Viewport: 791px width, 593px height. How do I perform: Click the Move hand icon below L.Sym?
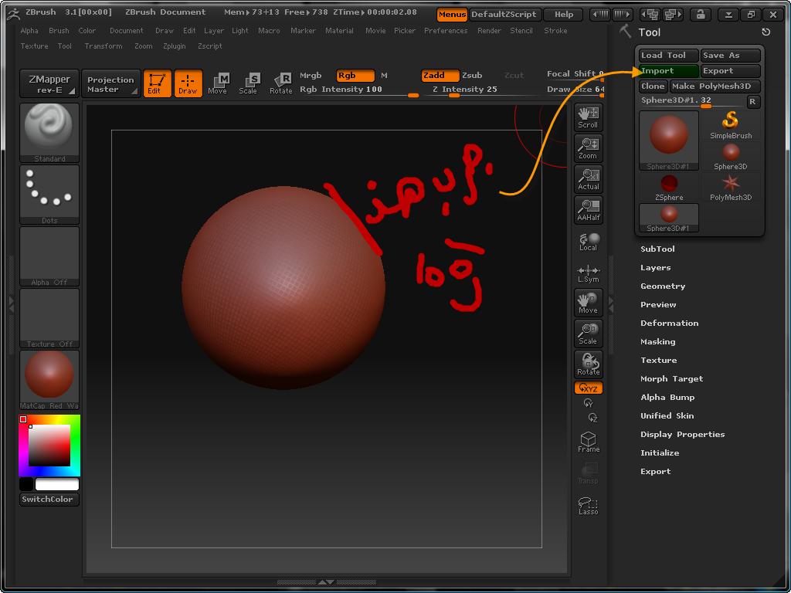tap(588, 303)
